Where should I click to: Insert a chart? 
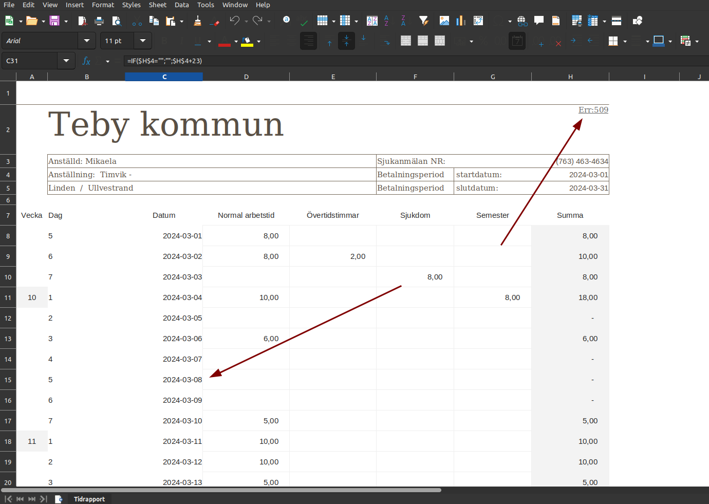point(461,21)
